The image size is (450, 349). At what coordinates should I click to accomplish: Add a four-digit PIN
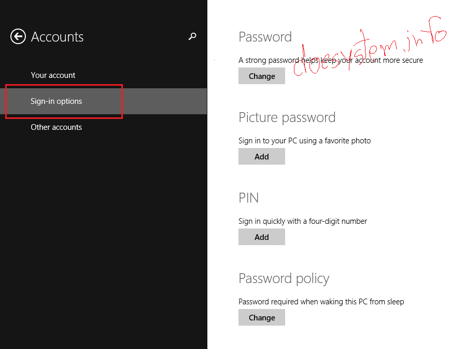pos(261,237)
